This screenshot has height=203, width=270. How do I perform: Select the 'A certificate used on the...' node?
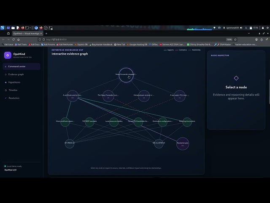click(73, 96)
